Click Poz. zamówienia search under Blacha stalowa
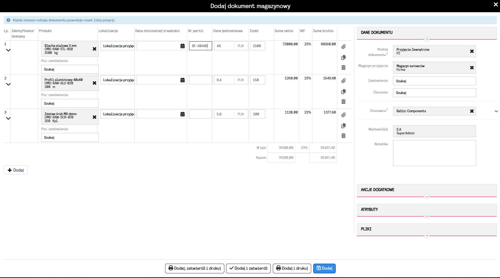The image size is (500, 278). click(x=70, y=69)
